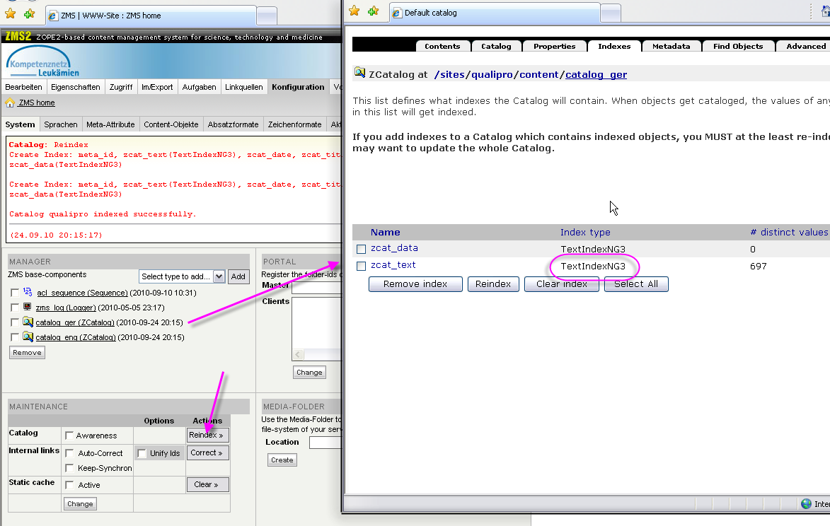Follow the catalog_ger link in the path

coord(596,74)
